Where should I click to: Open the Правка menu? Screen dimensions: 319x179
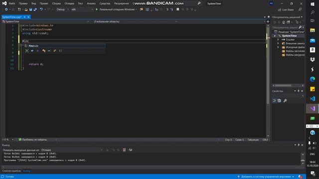[x=23, y=3]
